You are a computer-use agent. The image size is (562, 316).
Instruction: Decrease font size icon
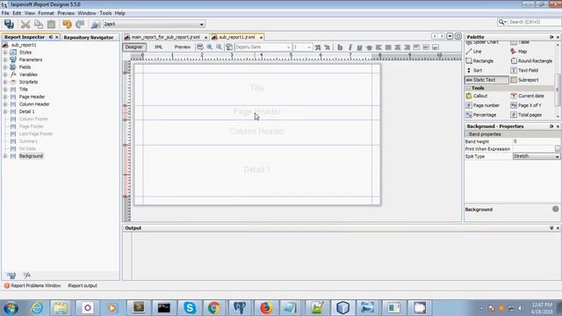click(x=327, y=47)
